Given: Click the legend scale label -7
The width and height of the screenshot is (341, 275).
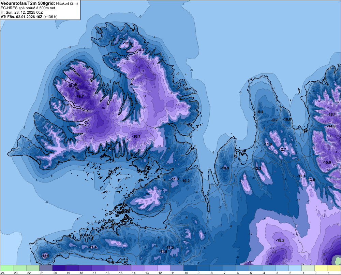Looking at the screenshot, I should 224,273.
